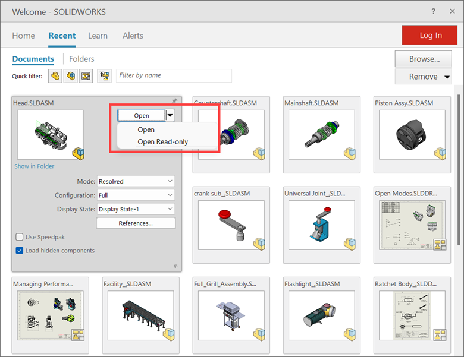Click the Show in Folder link
The width and height of the screenshot is (464, 357).
[x=35, y=166]
